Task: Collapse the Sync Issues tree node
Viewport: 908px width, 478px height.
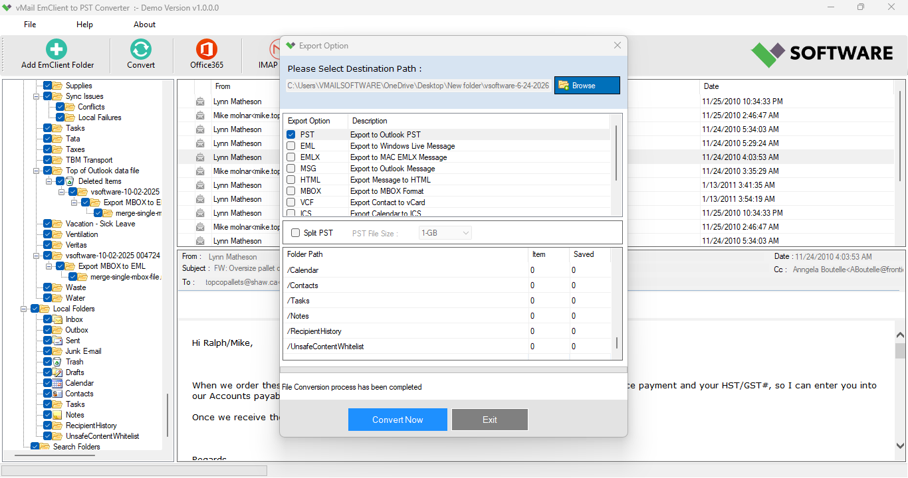Action: [37, 96]
